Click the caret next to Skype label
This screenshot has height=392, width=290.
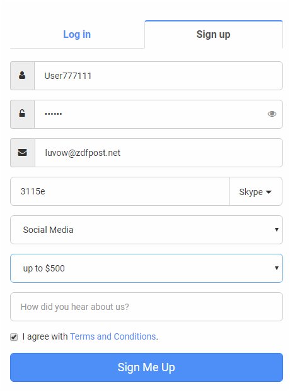[x=269, y=192]
